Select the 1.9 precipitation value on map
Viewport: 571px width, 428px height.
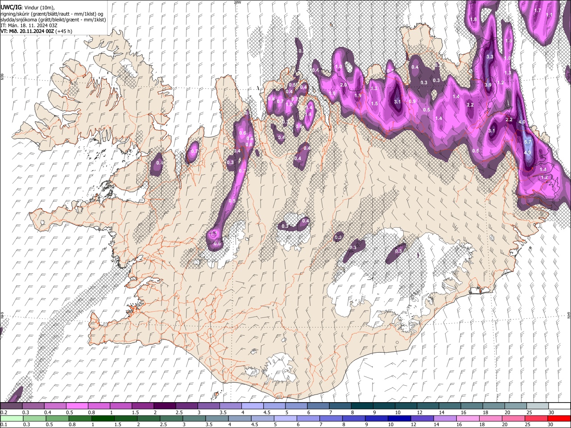358,95
